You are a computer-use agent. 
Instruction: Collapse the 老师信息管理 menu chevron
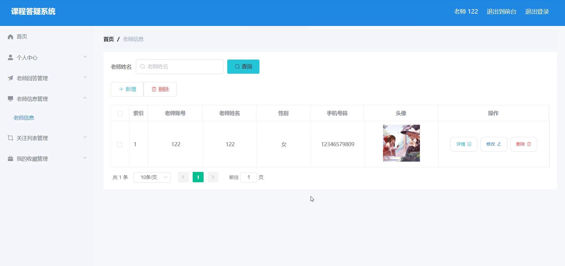tap(85, 98)
